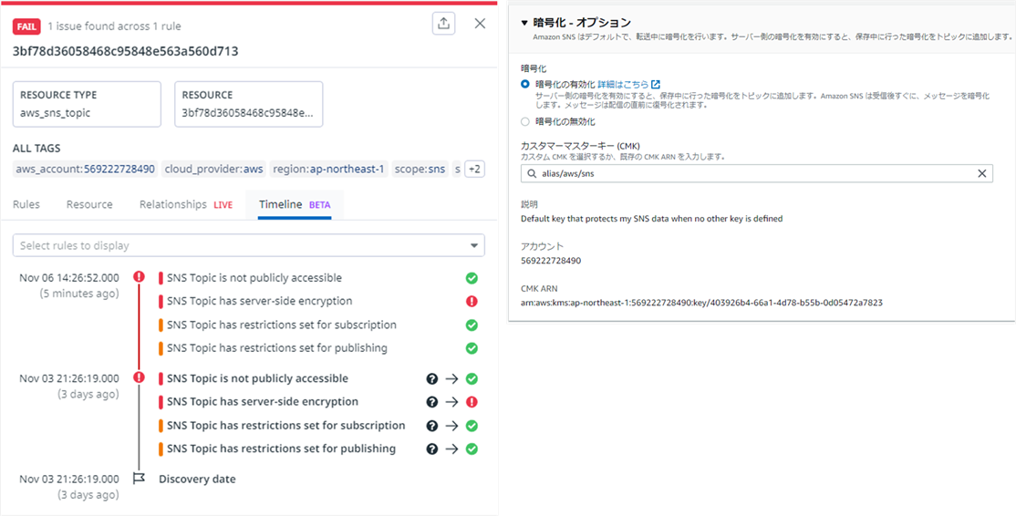Viewport: 1016px width, 516px height.
Task: Close the finding panel with the X
Action: (480, 24)
